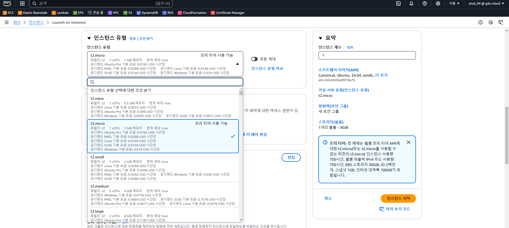Select t2.large instance type option

tap(163, 215)
